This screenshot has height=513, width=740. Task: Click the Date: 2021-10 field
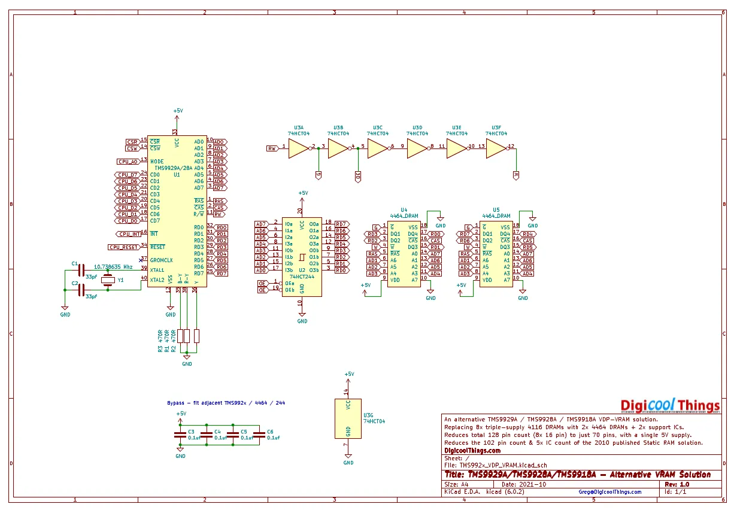[x=524, y=484]
